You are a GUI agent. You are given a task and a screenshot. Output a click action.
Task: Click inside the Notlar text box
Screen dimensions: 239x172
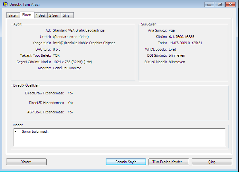coord(119,137)
